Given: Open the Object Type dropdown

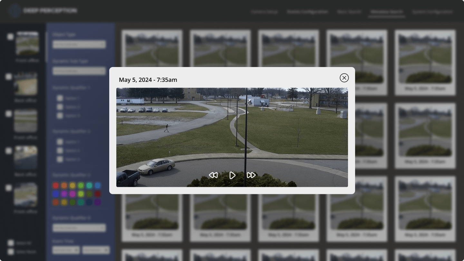Looking at the screenshot, I should point(79,44).
